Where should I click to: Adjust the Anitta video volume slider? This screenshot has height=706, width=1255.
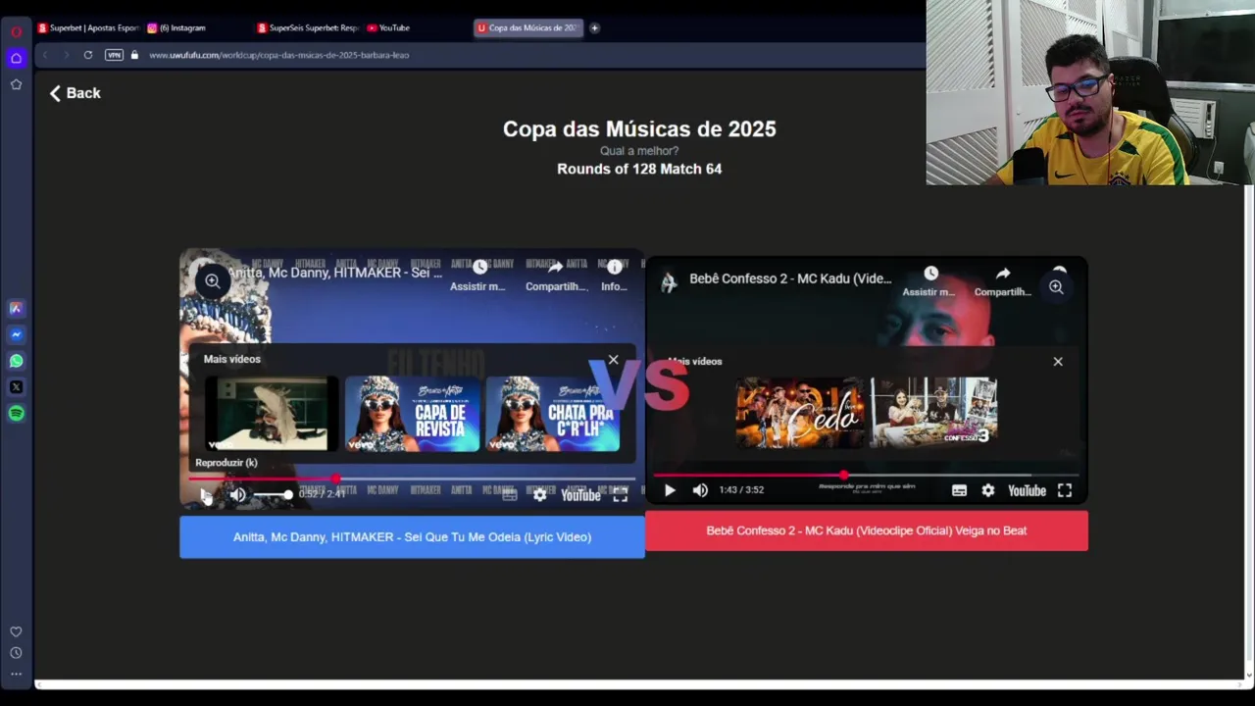[272, 494]
